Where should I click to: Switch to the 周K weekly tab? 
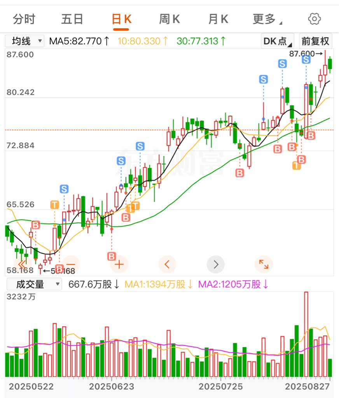coord(169,19)
